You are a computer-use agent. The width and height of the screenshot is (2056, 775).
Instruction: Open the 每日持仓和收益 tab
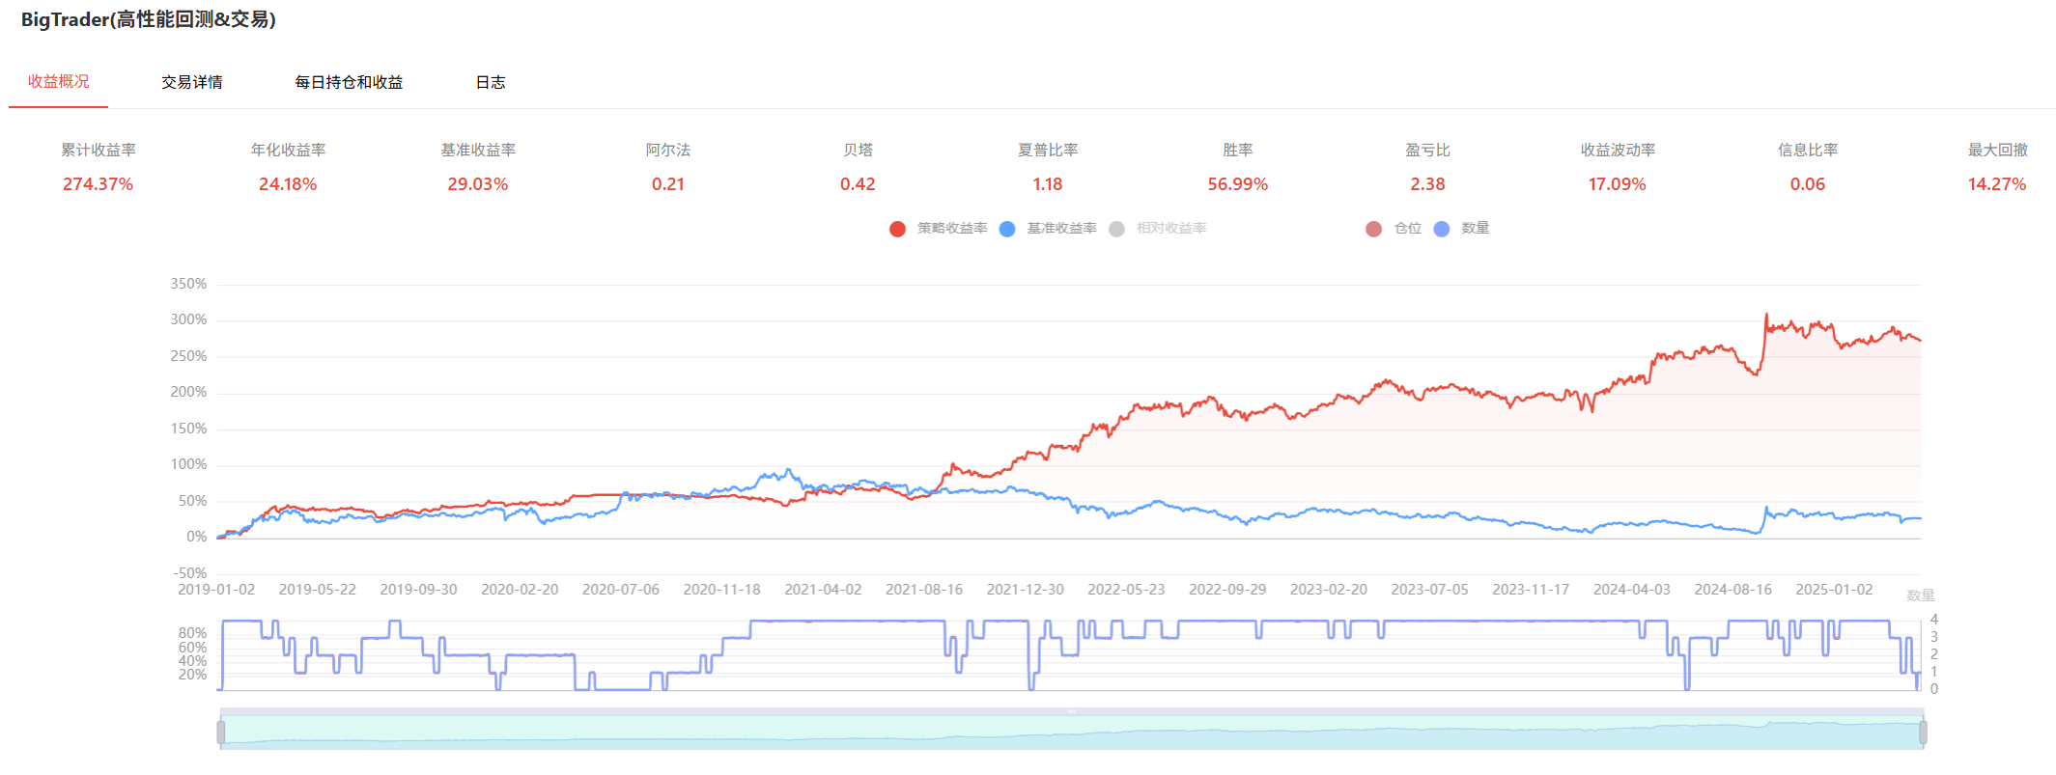point(349,82)
